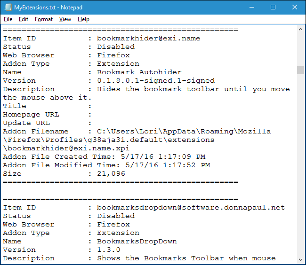Open the Format menu

pos(44,19)
